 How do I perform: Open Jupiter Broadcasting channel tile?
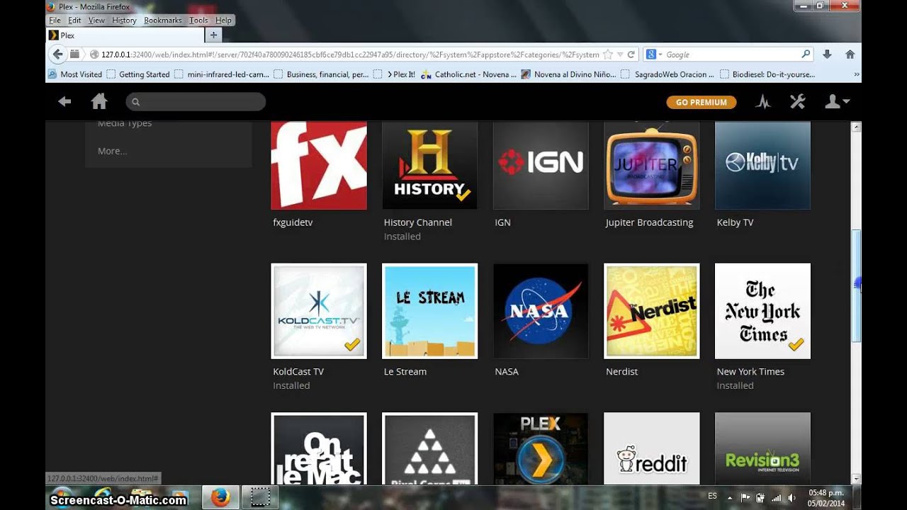[x=651, y=165]
